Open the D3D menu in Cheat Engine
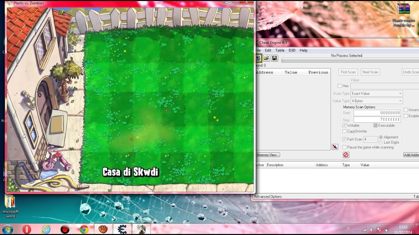The width and height of the screenshot is (419, 235). 292,50
